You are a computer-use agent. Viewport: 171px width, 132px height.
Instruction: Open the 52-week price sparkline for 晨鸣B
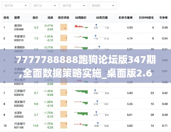[x=81, y=26]
